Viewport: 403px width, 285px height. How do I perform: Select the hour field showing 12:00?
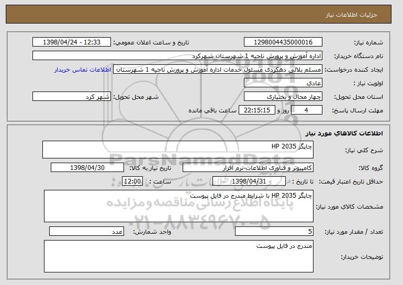click(x=132, y=181)
